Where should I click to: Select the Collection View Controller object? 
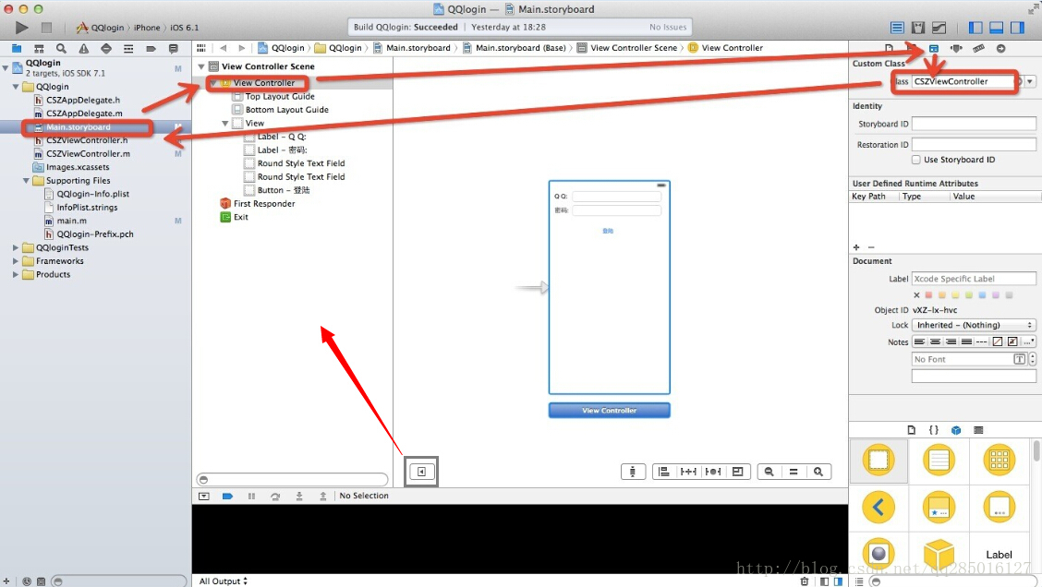click(x=1000, y=461)
